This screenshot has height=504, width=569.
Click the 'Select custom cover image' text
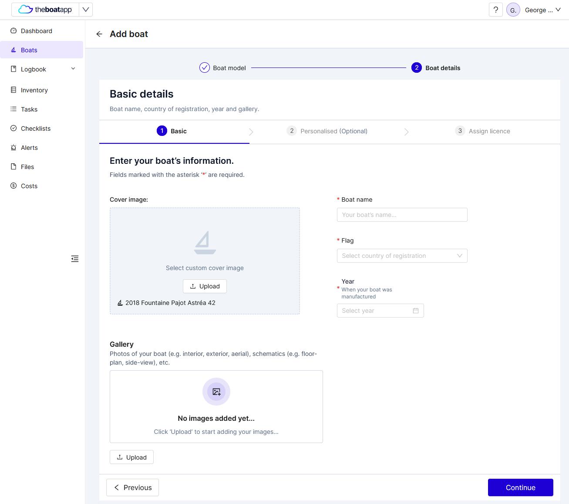[x=205, y=268]
